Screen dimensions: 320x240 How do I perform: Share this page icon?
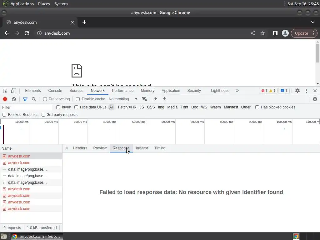tap(252, 33)
